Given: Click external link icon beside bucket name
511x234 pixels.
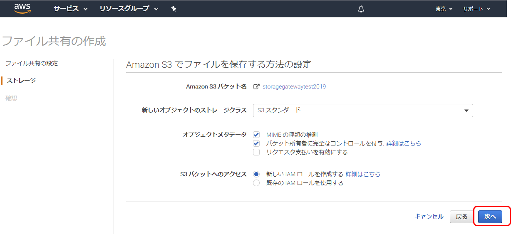Looking at the screenshot, I should pos(257,87).
